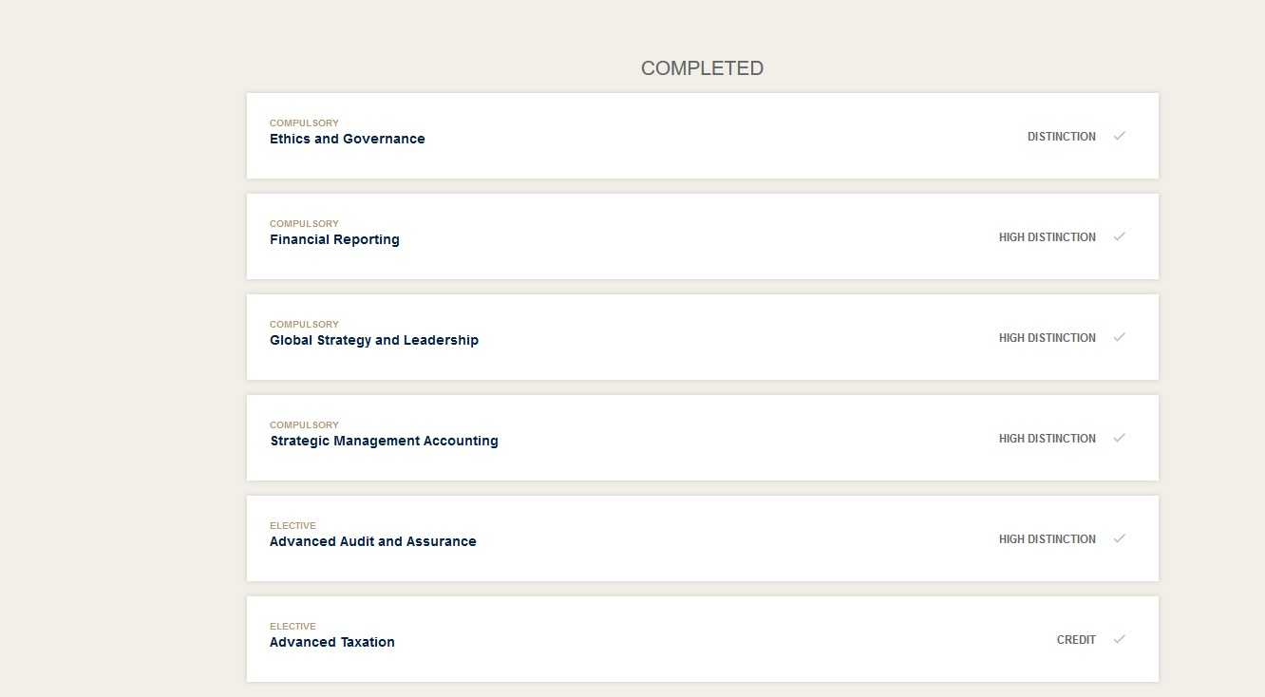Click the checkmark beside Financial Reporting
The width and height of the screenshot is (1265, 697).
1120,236
